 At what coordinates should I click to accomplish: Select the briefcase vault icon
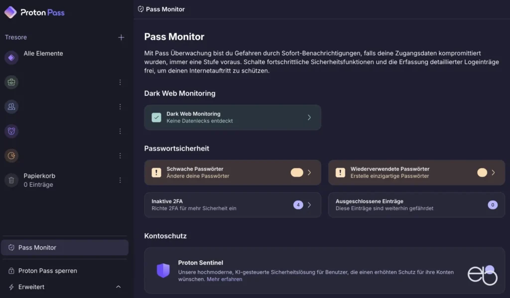11,82
